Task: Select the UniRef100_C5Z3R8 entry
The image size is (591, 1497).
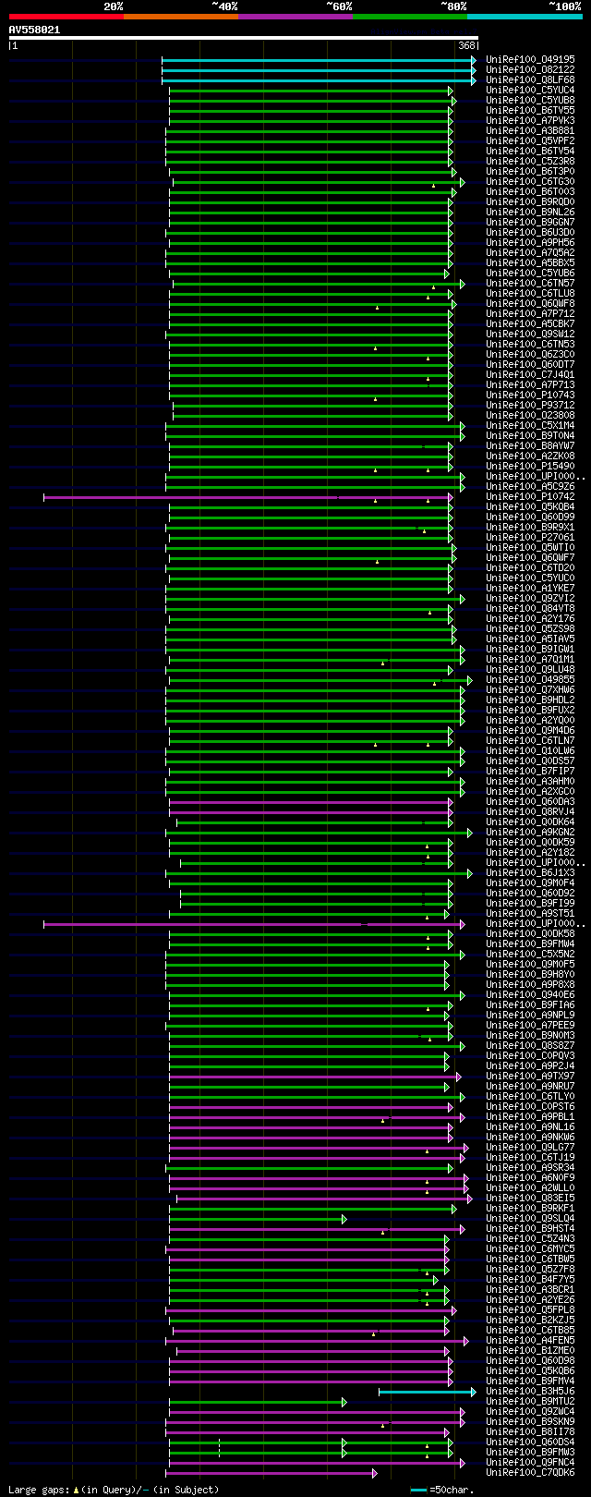Action: coord(530,162)
